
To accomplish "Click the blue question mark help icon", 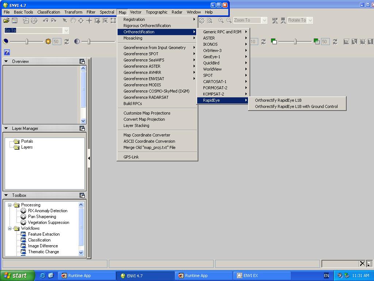I will pos(7,52).
